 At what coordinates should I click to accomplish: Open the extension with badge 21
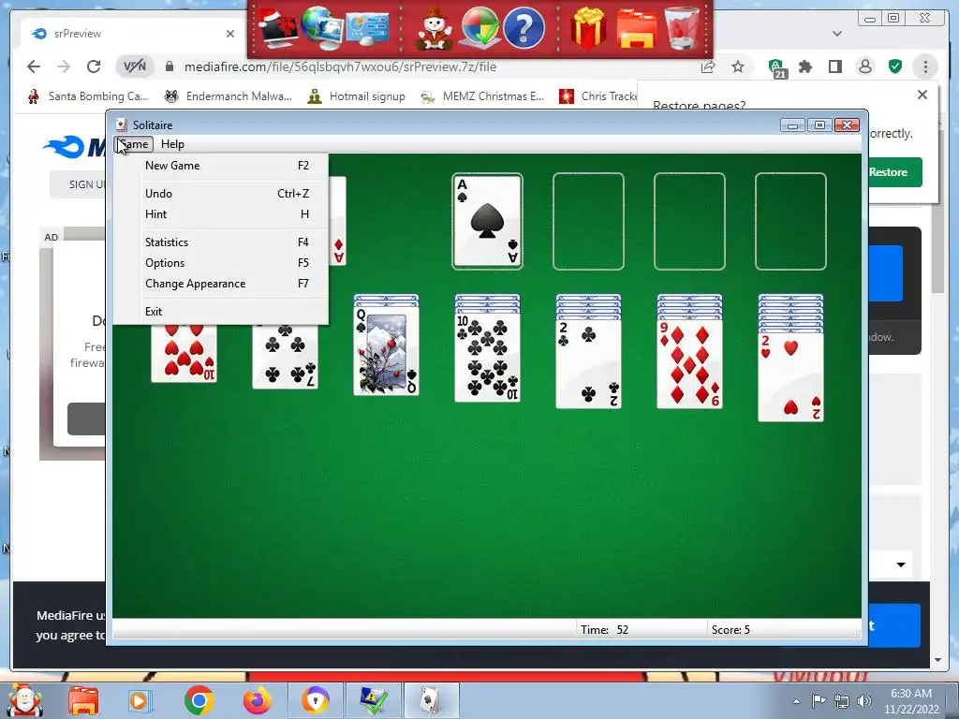click(776, 67)
